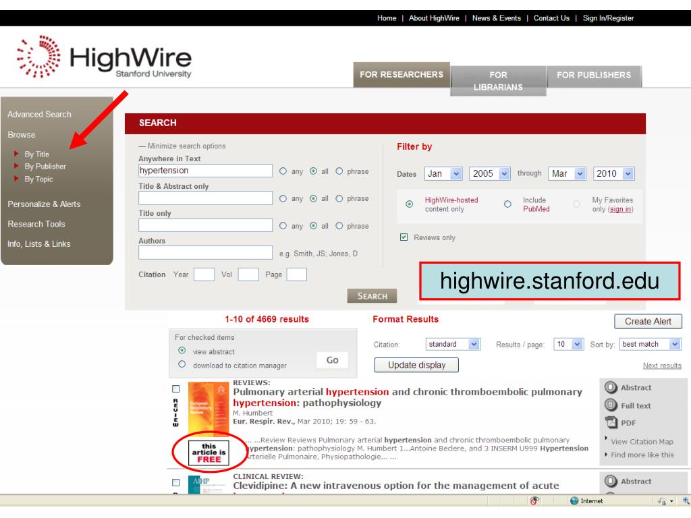Click the Internet zone globe icon
The height and width of the screenshot is (518, 691).
click(x=574, y=501)
